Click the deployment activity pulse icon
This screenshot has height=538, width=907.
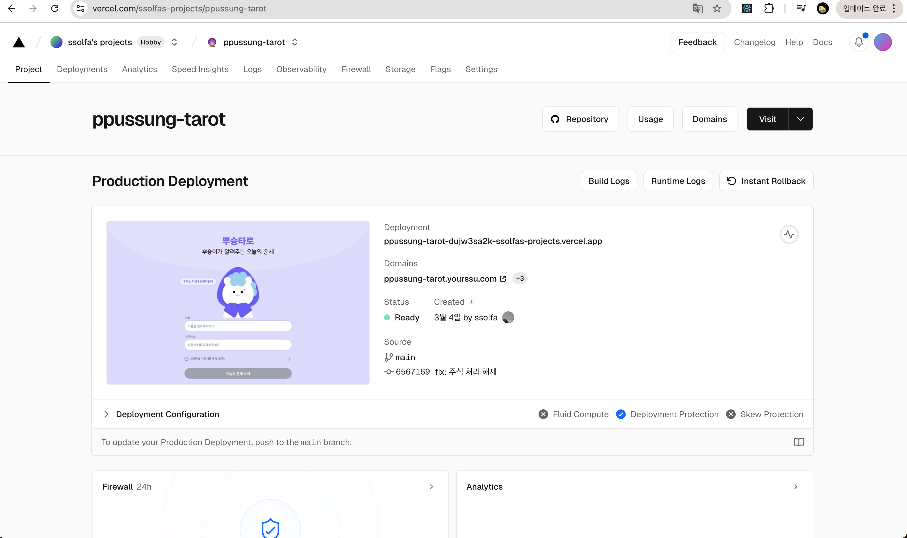[789, 234]
